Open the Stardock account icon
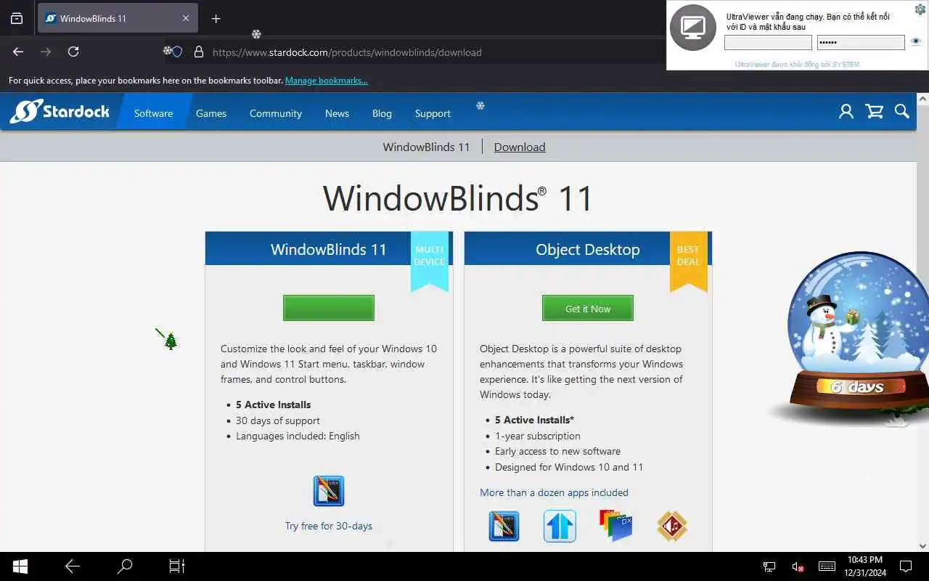This screenshot has height=581, width=929. pyautogui.click(x=846, y=111)
